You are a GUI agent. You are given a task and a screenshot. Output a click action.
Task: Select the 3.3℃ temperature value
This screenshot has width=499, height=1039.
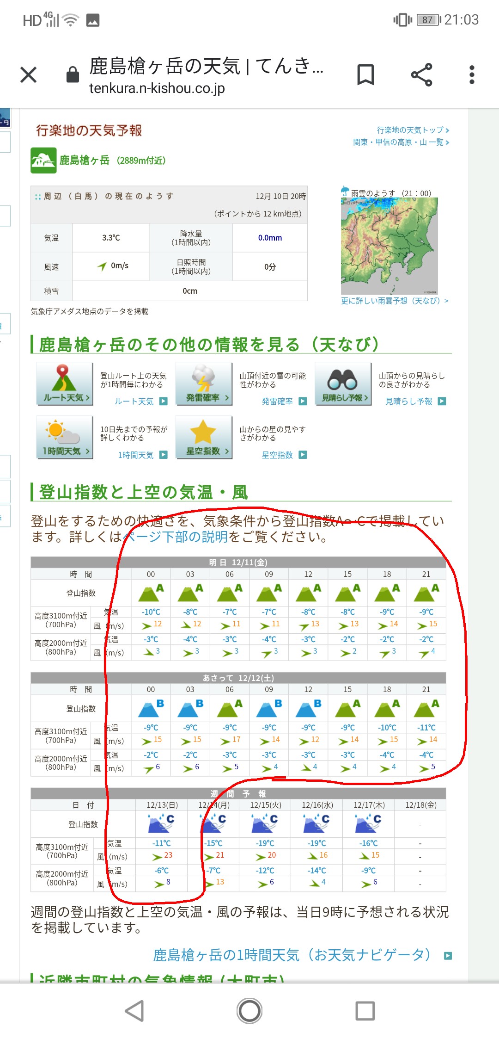[x=111, y=238]
